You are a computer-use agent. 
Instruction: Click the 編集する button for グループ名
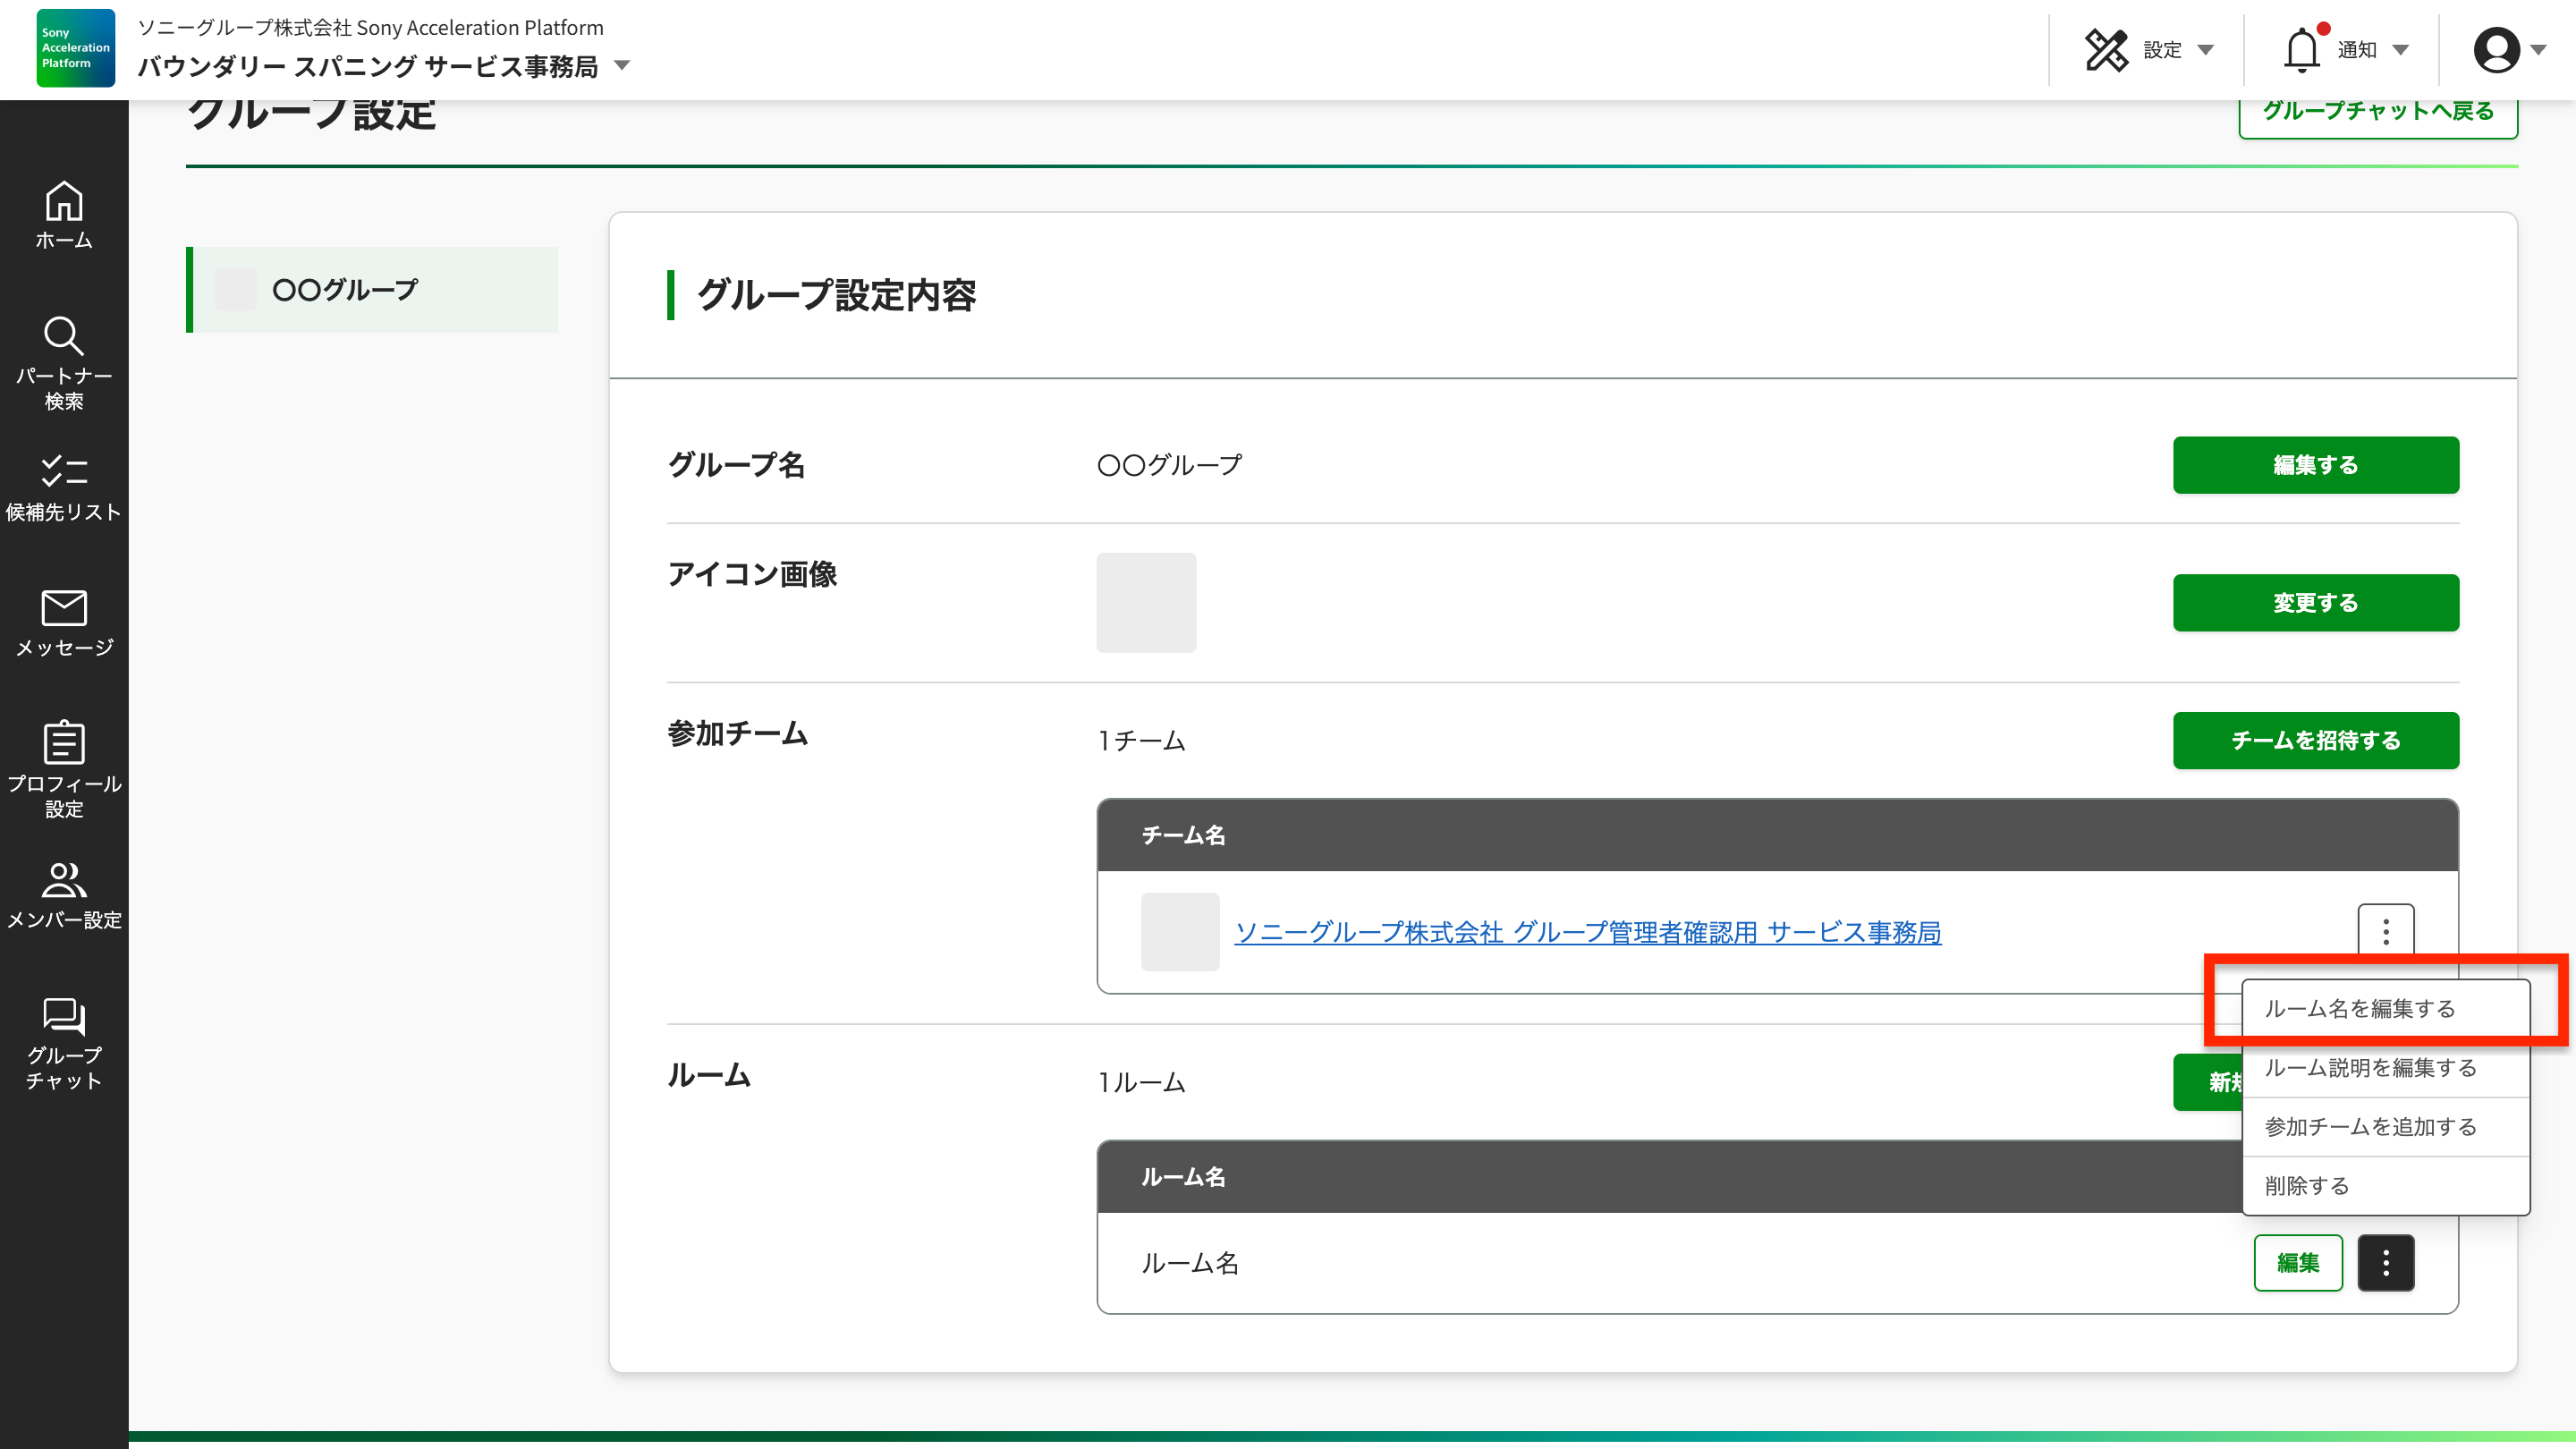tap(2315, 464)
